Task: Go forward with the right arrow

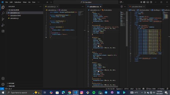Action: [51, 2]
